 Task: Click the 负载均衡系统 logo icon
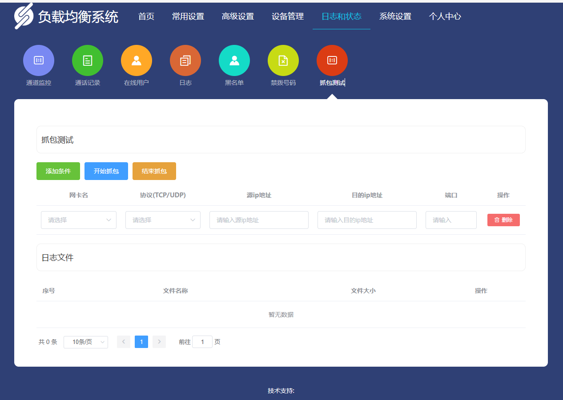coord(24,16)
